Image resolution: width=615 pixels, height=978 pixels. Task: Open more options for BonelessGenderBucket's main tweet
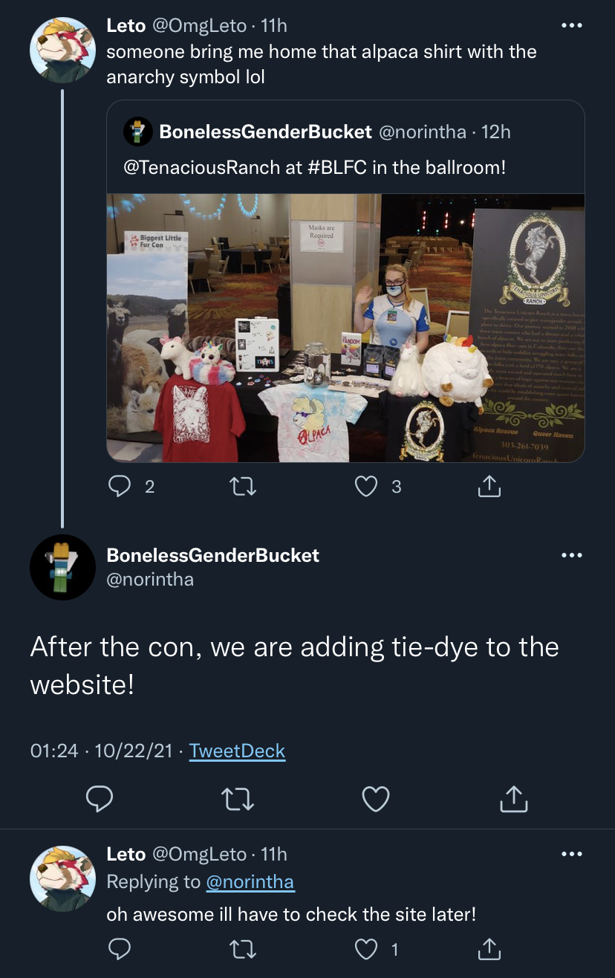coord(571,556)
